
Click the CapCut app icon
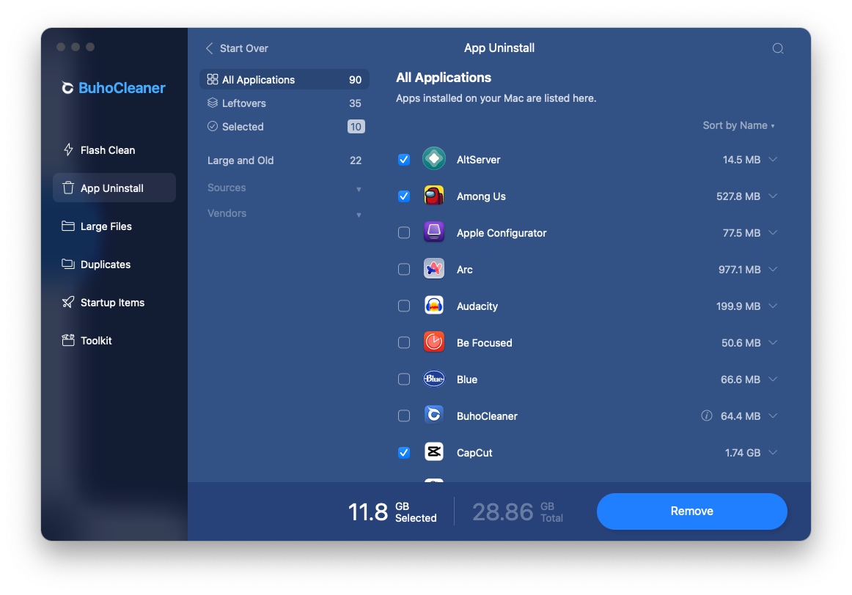(433, 451)
